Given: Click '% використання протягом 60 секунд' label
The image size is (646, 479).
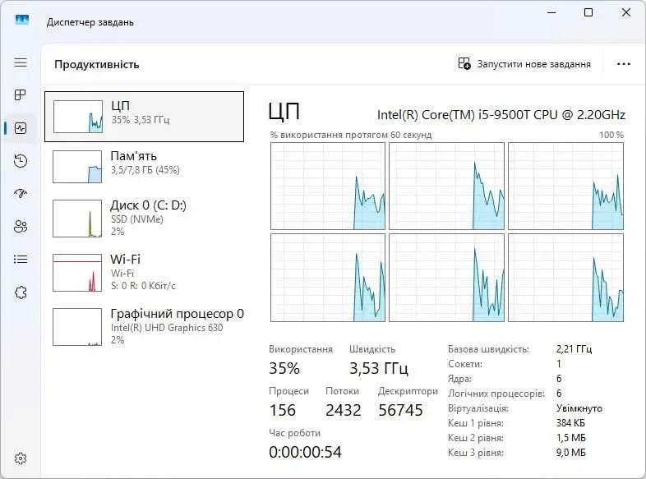Looking at the screenshot, I should coord(351,135).
